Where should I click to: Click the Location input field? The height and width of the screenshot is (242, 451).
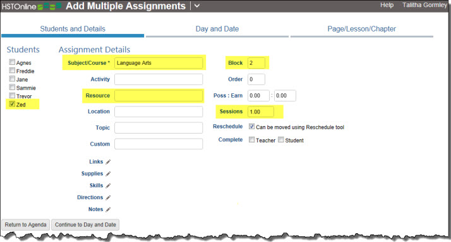click(x=159, y=112)
